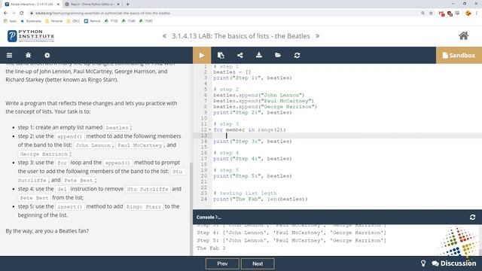Click the copy/paste code icon
The height and width of the screenshot is (271, 482).
pyautogui.click(x=221, y=55)
